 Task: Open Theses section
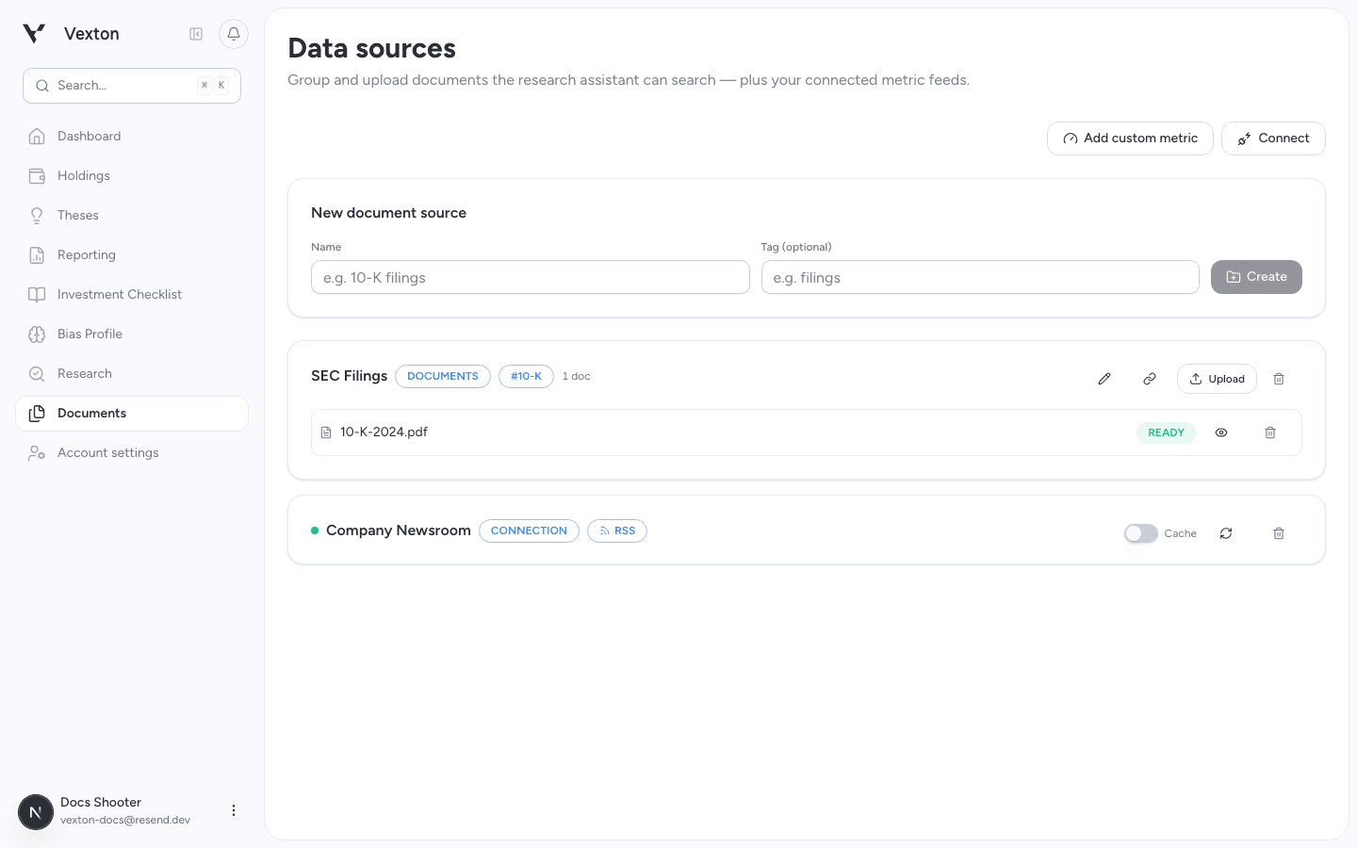coord(132,216)
